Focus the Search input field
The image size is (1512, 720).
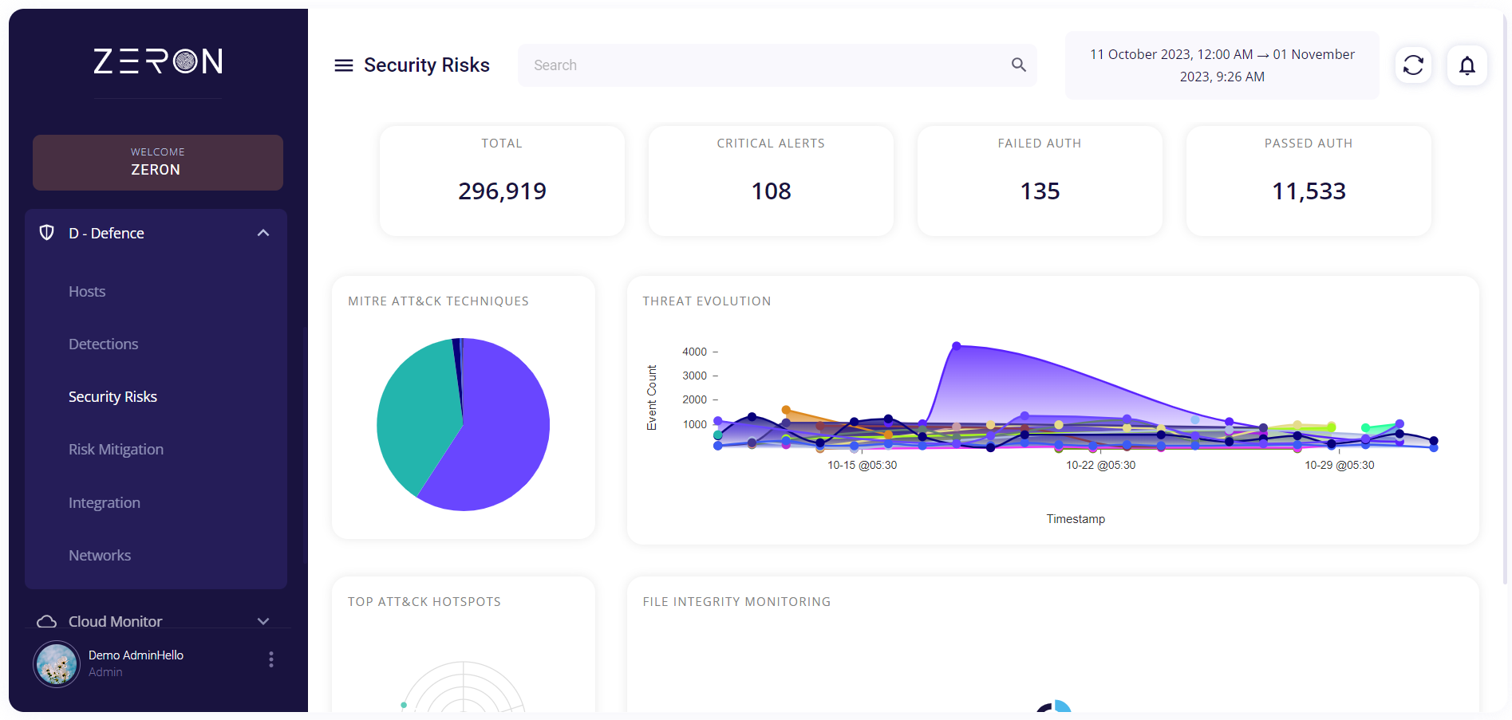[x=777, y=65]
